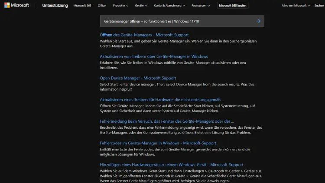The image size is (325, 183).
Task: Expand the Ressourcen dropdown
Action: (201, 6)
